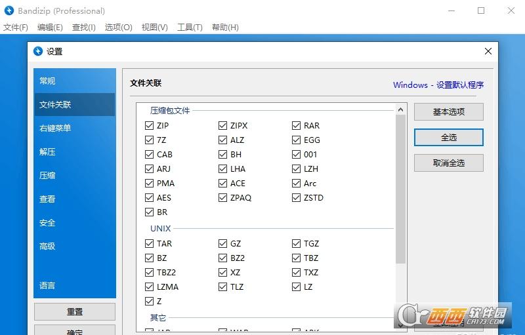This screenshot has width=525, height=335.
Task: Switch to the 常规 settings page
Action: coord(75,81)
